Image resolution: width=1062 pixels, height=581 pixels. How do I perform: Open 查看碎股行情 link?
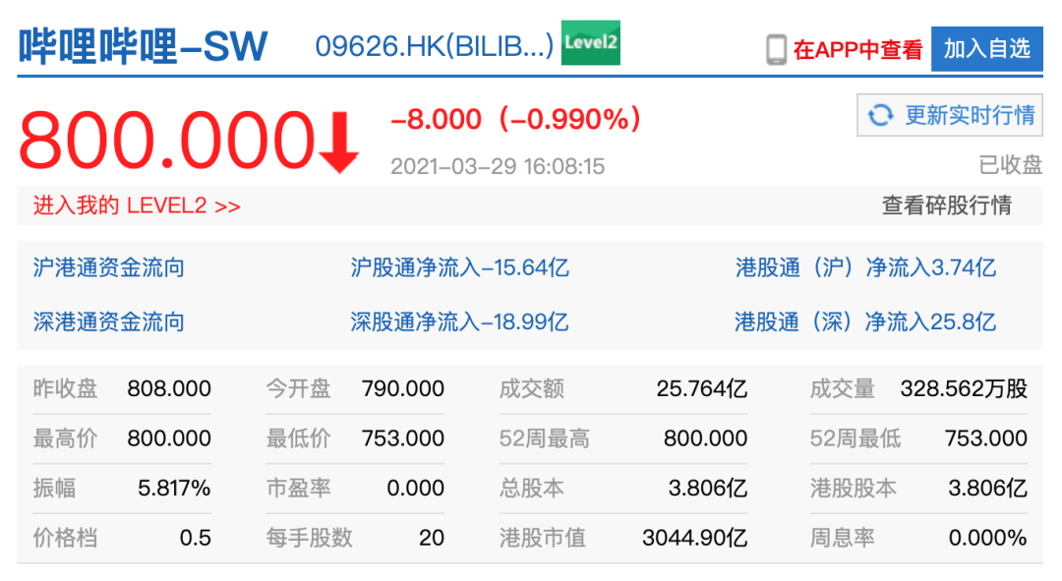[947, 205]
